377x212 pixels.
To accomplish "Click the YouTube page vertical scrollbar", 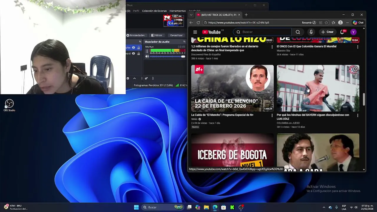I will pos(364,100).
